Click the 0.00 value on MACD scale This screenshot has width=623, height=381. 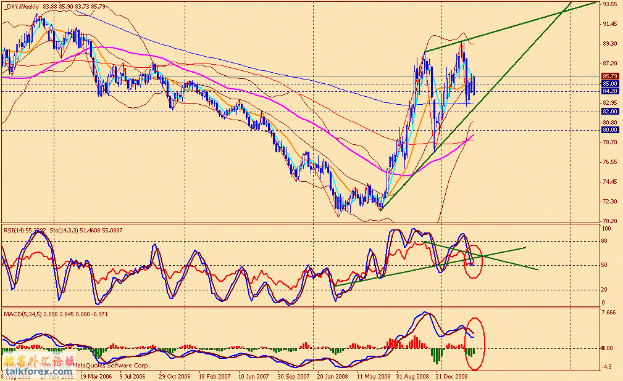click(x=607, y=348)
